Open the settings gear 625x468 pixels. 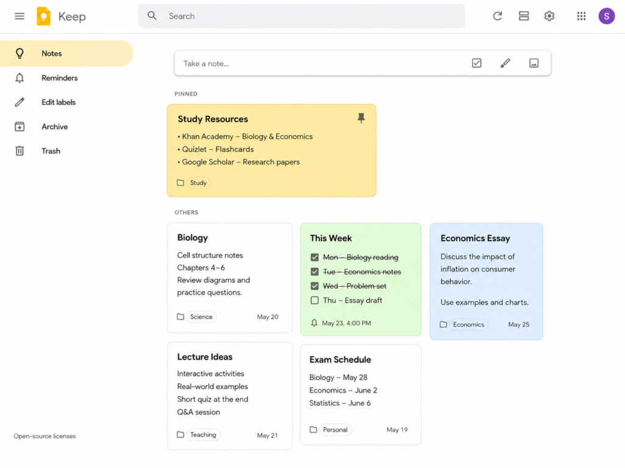pos(549,16)
